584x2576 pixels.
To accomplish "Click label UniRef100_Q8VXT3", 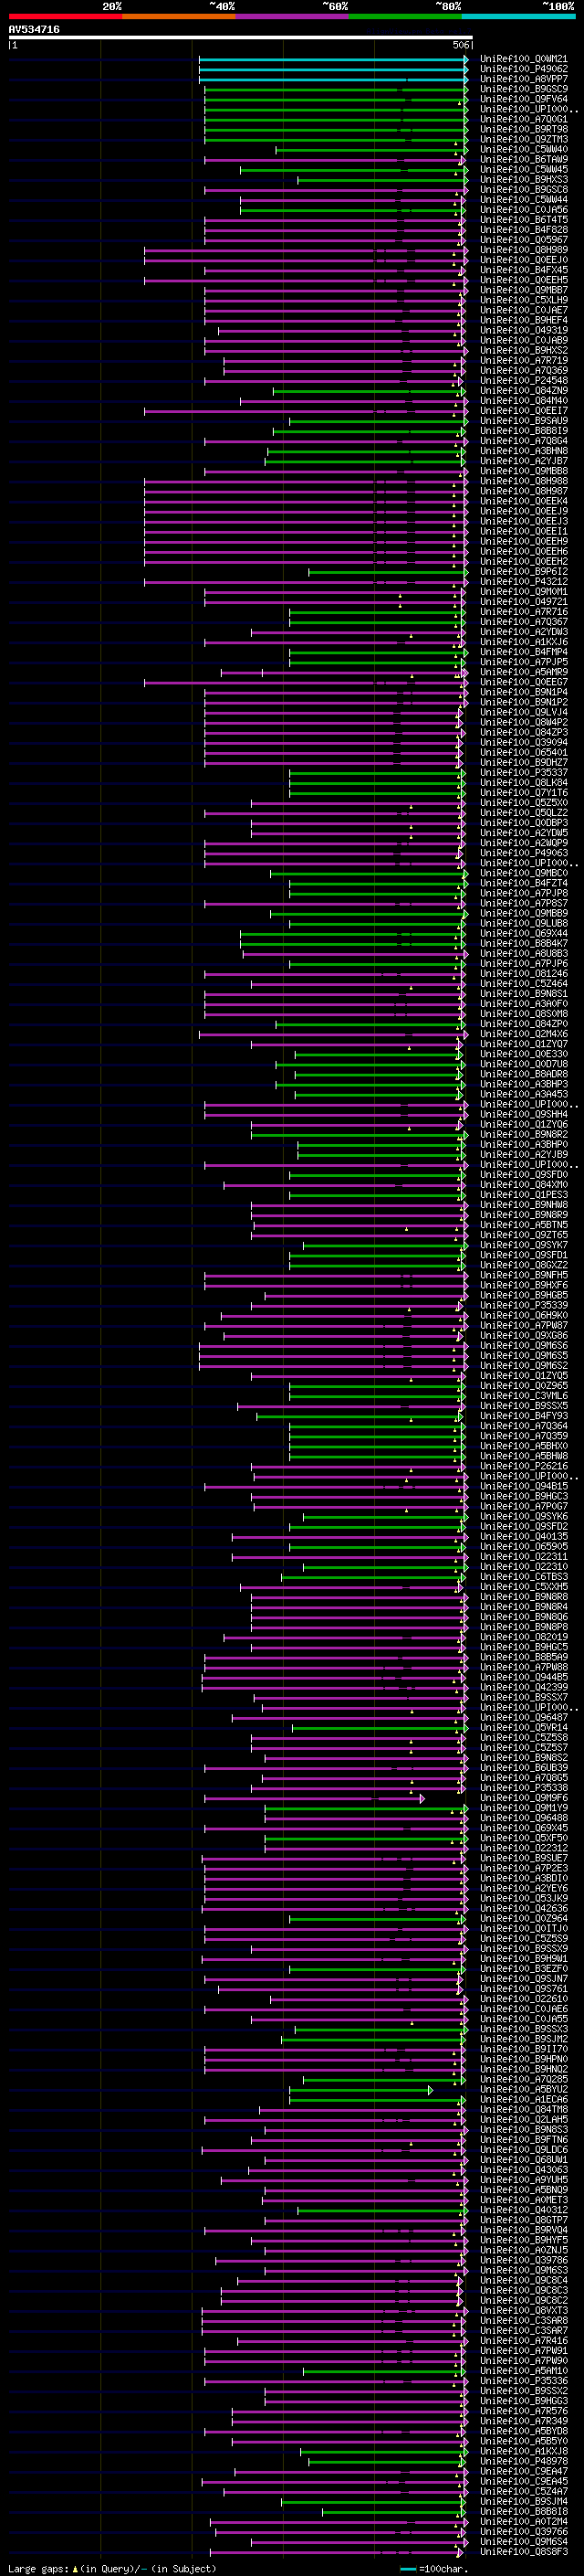I will pyautogui.click(x=524, y=2311).
